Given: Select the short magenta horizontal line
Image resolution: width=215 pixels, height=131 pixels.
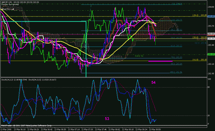Looking at the screenshot, I should (160, 61).
